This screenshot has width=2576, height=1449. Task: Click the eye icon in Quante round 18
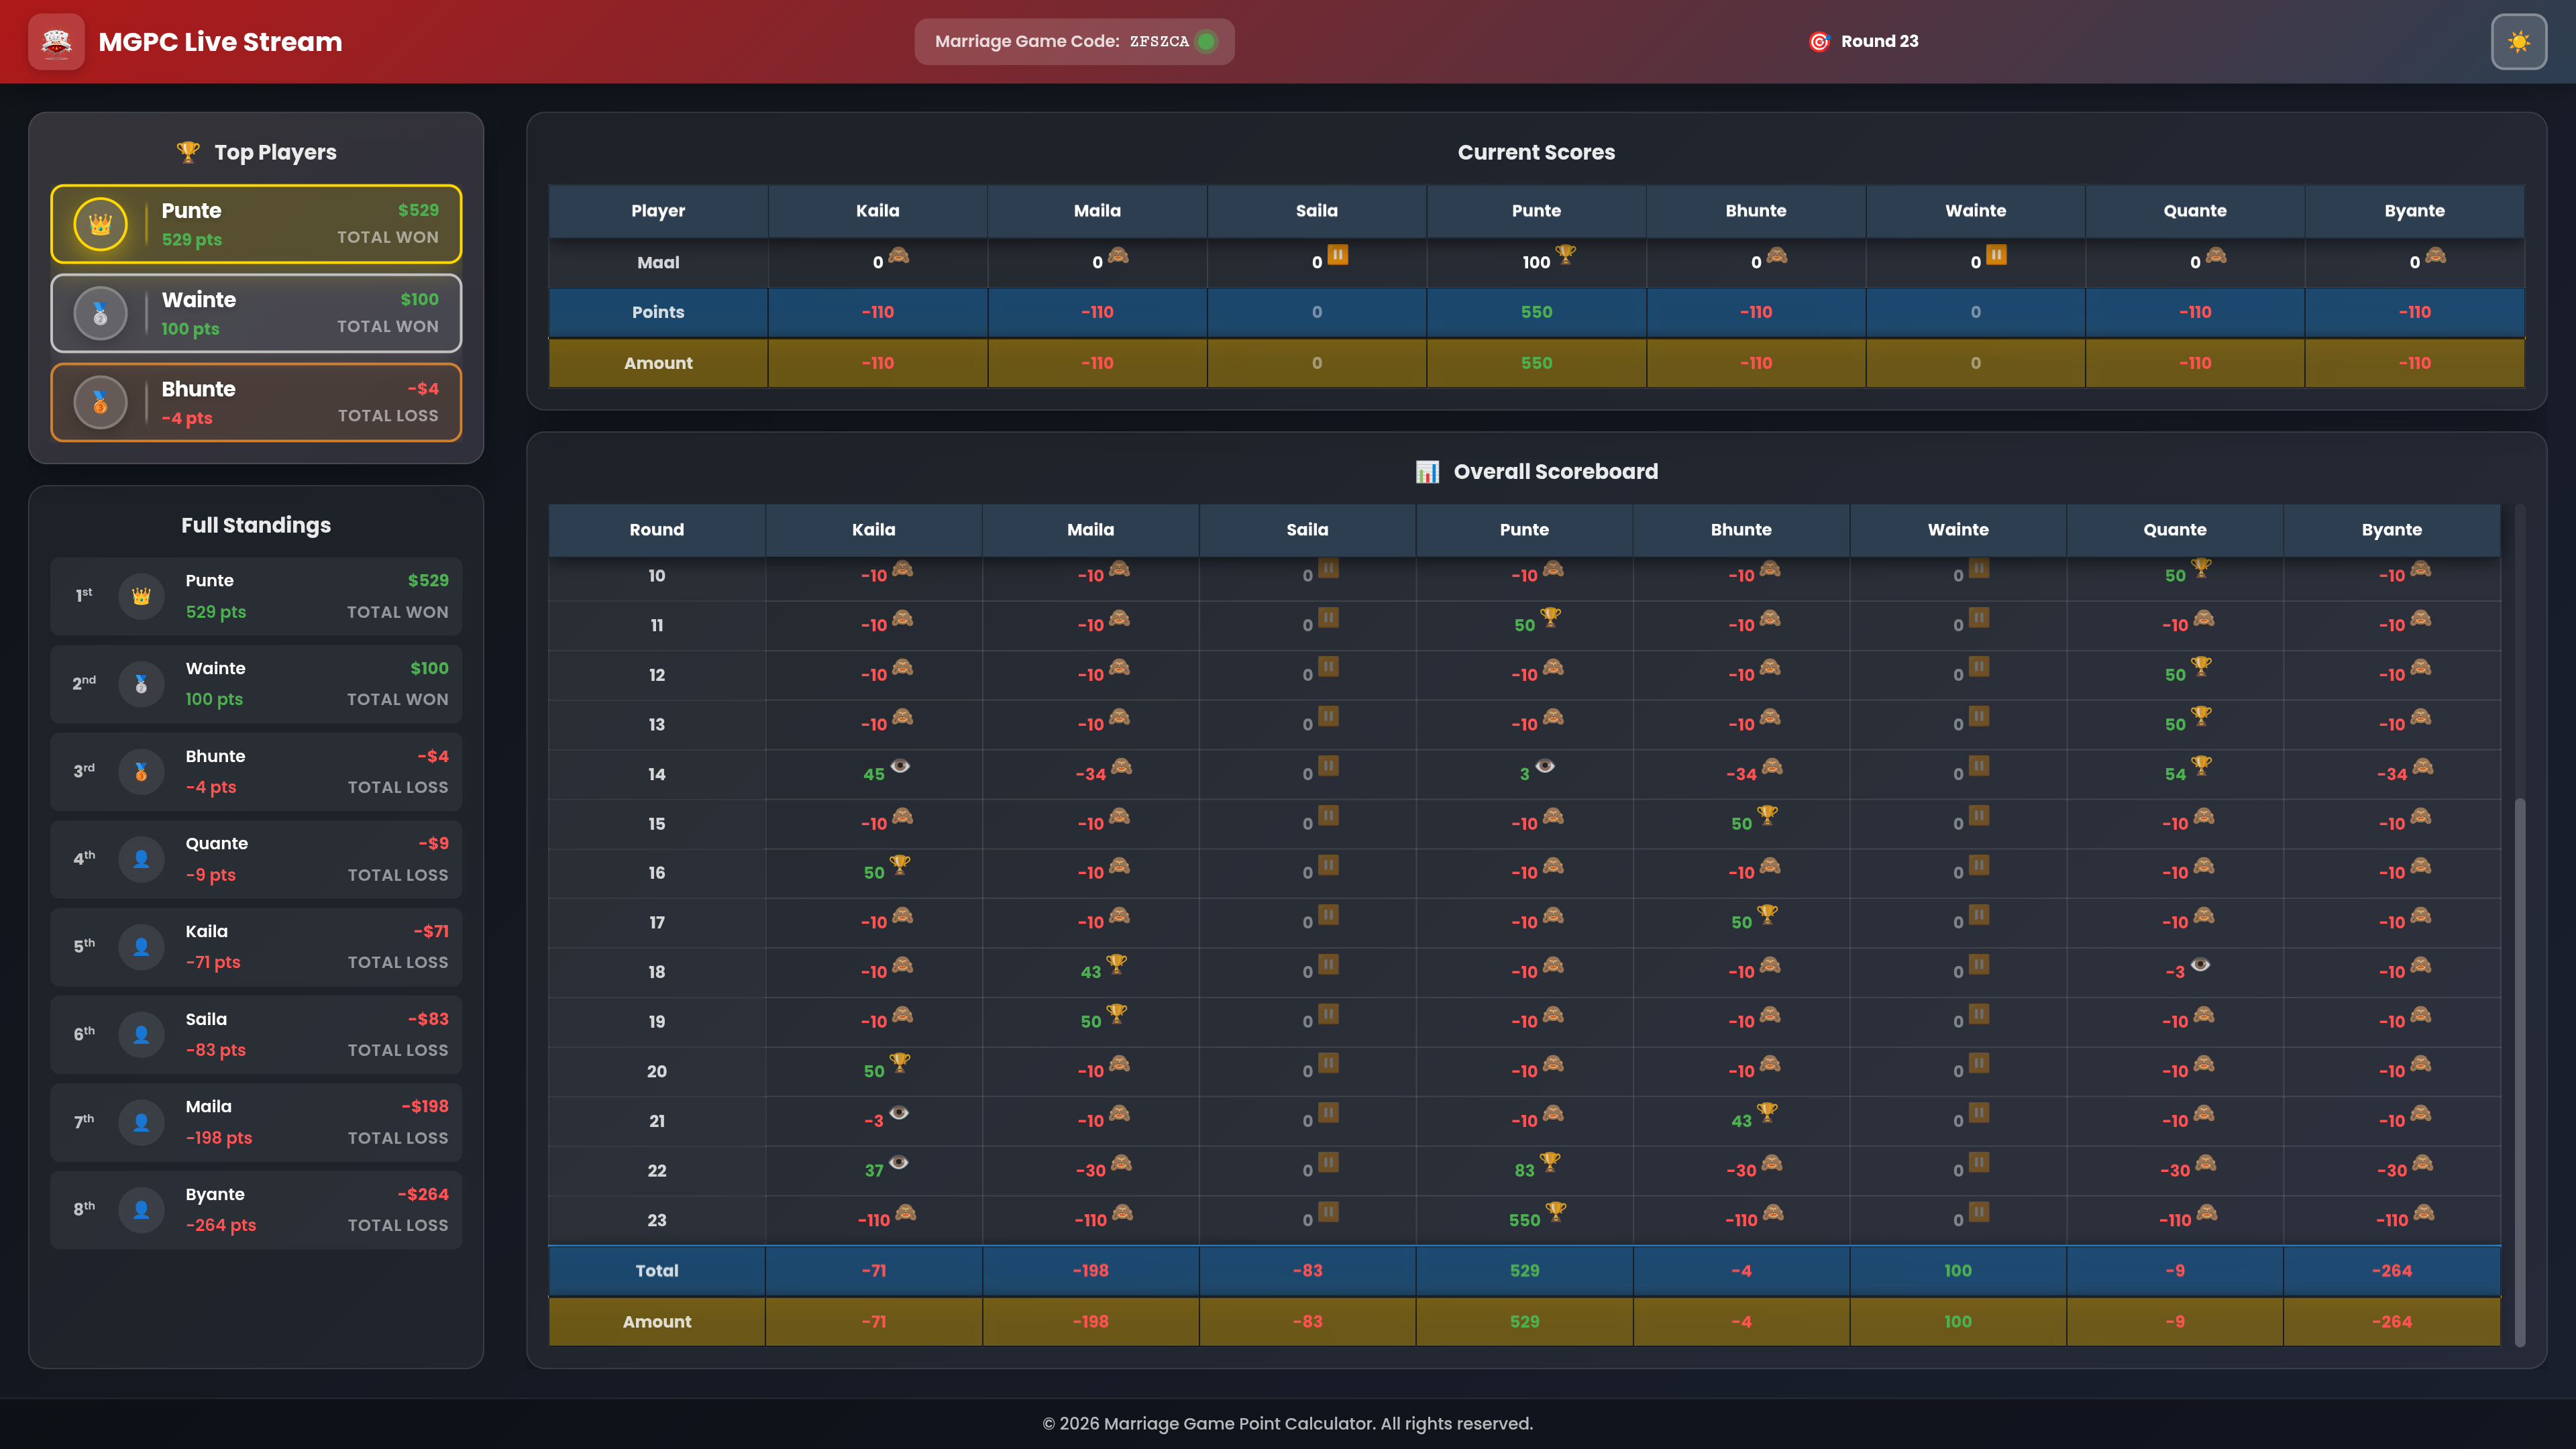pos(2200,965)
